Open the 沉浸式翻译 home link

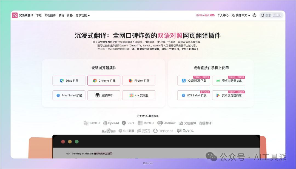pyautogui.click(x=26, y=15)
